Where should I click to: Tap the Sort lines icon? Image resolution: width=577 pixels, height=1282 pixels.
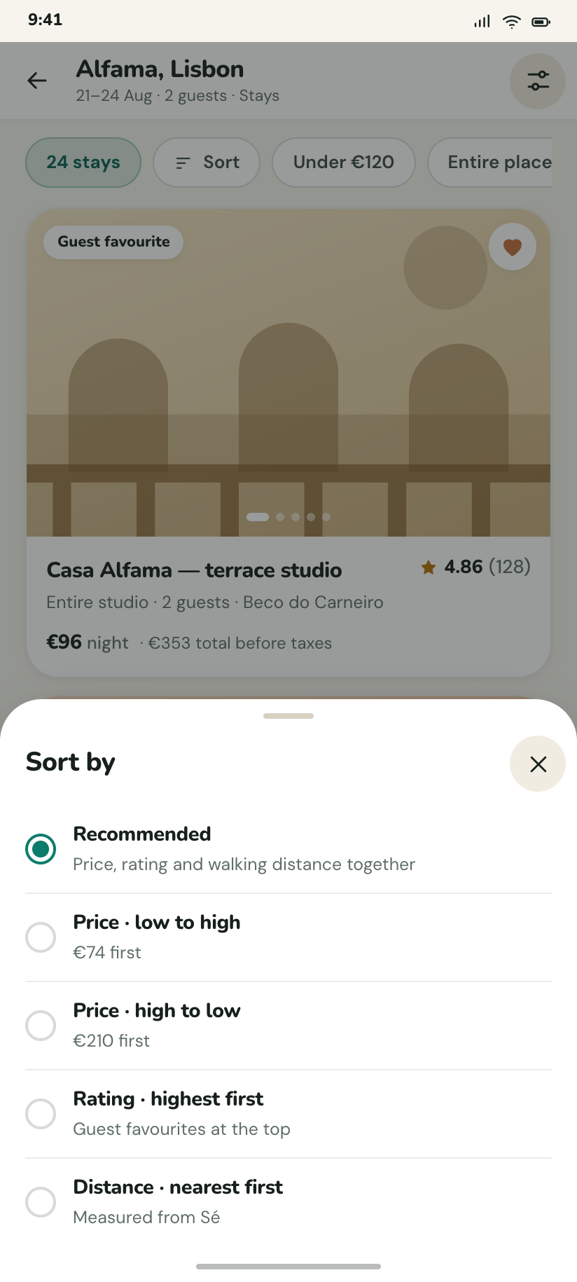[x=183, y=163]
